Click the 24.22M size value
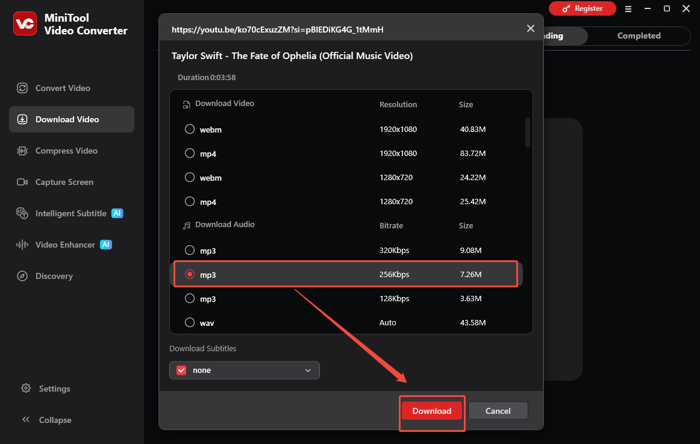Screen dimensions: 700x444 coord(473,178)
